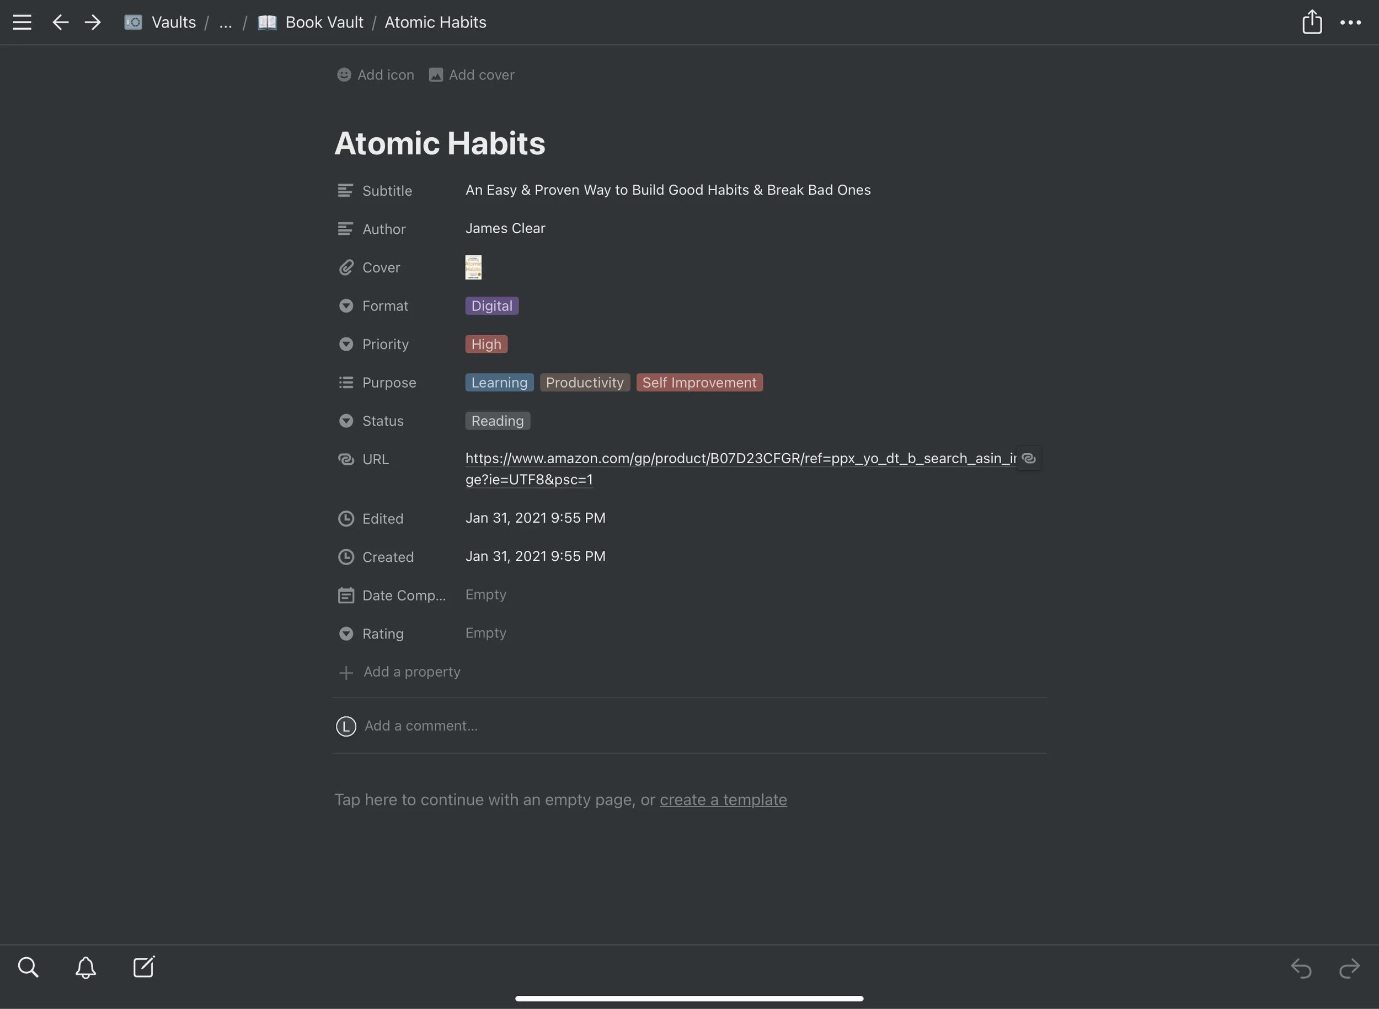Open the Format select showing Digital
The image size is (1379, 1009).
coord(491,306)
